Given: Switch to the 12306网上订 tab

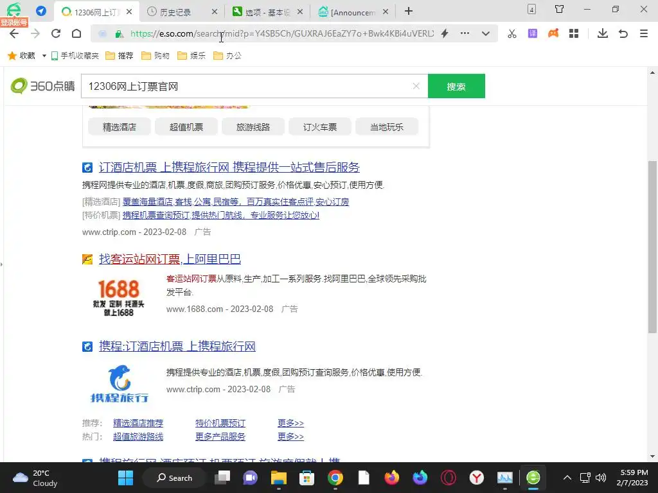Looking at the screenshot, I should pyautogui.click(x=96, y=12).
